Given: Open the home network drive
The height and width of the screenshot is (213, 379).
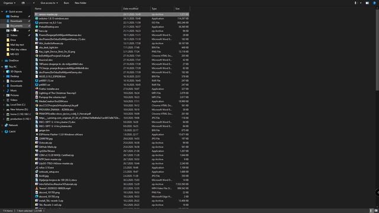Looking at the screenshot, I should [x=20, y=114].
